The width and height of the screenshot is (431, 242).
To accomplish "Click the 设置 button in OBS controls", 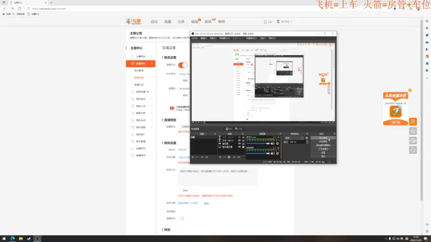I will click(323, 153).
